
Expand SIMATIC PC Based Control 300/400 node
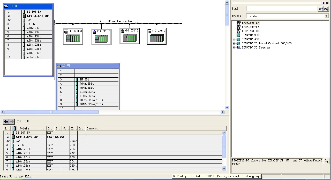234,43
